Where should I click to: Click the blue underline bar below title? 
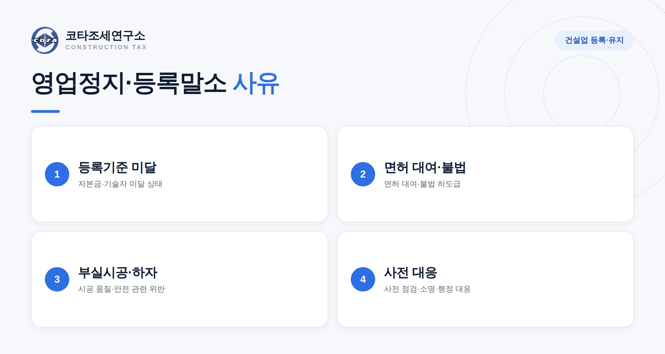click(45, 111)
